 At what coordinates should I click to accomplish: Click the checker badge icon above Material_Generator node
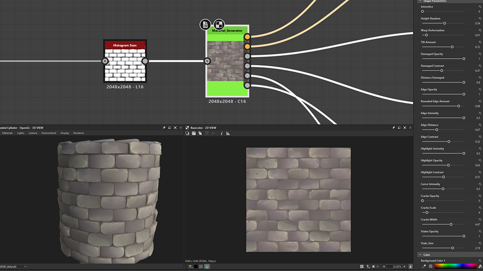pyautogui.click(x=219, y=25)
